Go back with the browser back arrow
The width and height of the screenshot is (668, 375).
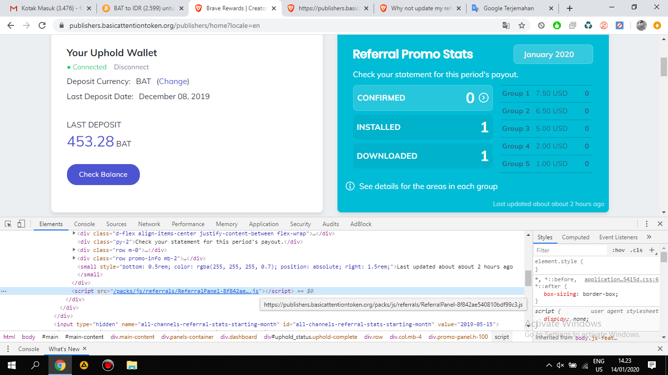coord(11,25)
